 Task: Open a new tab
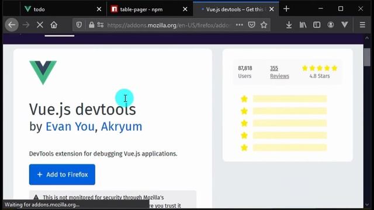(286, 9)
